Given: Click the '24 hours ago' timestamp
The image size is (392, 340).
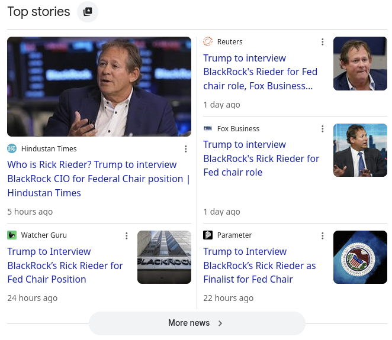Looking at the screenshot, I should coord(32,298).
